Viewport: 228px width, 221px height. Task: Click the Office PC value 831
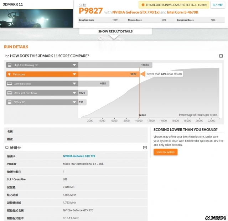pos(81,102)
